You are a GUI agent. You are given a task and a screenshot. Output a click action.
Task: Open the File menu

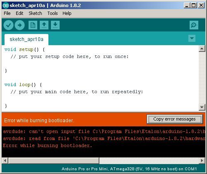[7, 13]
